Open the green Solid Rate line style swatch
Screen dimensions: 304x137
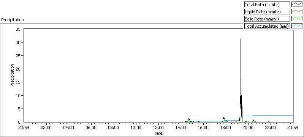click(297, 19)
